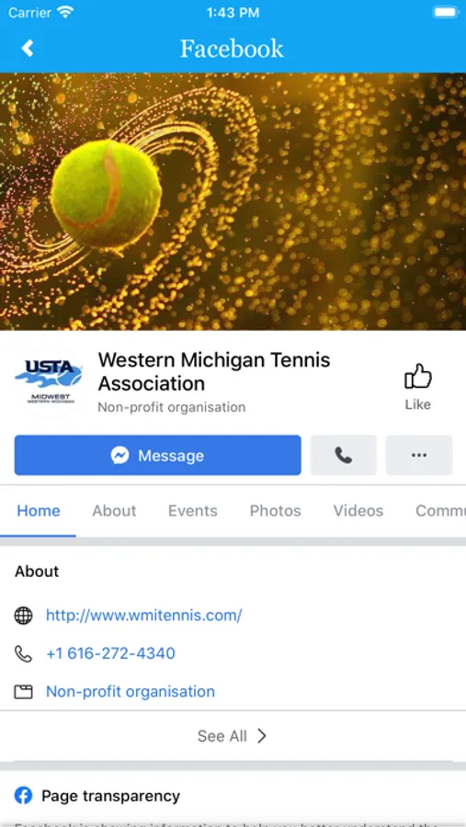Click the phone icon beside the number

(23, 654)
